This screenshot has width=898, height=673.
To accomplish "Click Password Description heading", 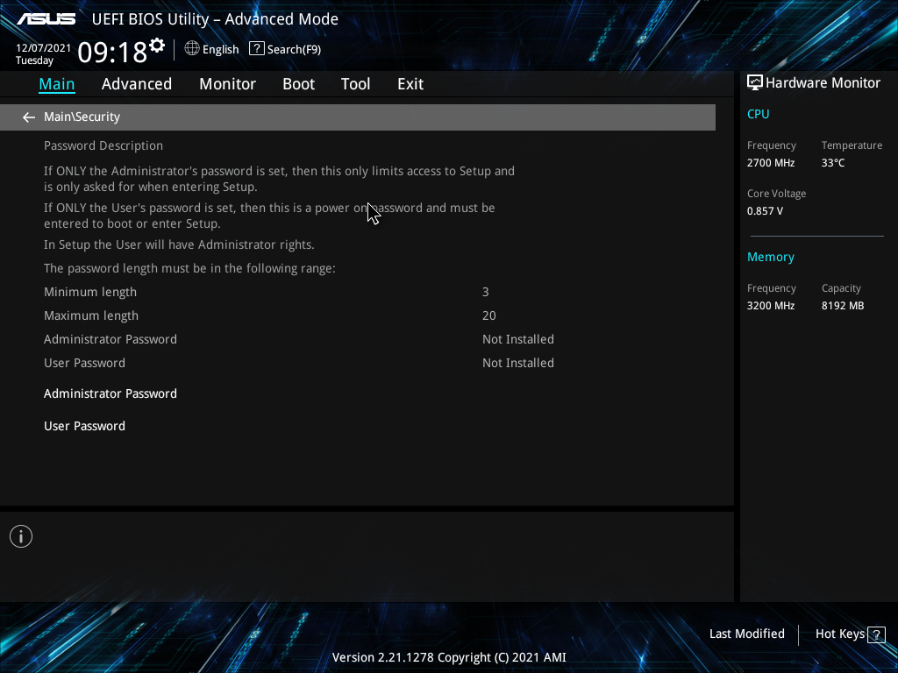I will 103,146.
